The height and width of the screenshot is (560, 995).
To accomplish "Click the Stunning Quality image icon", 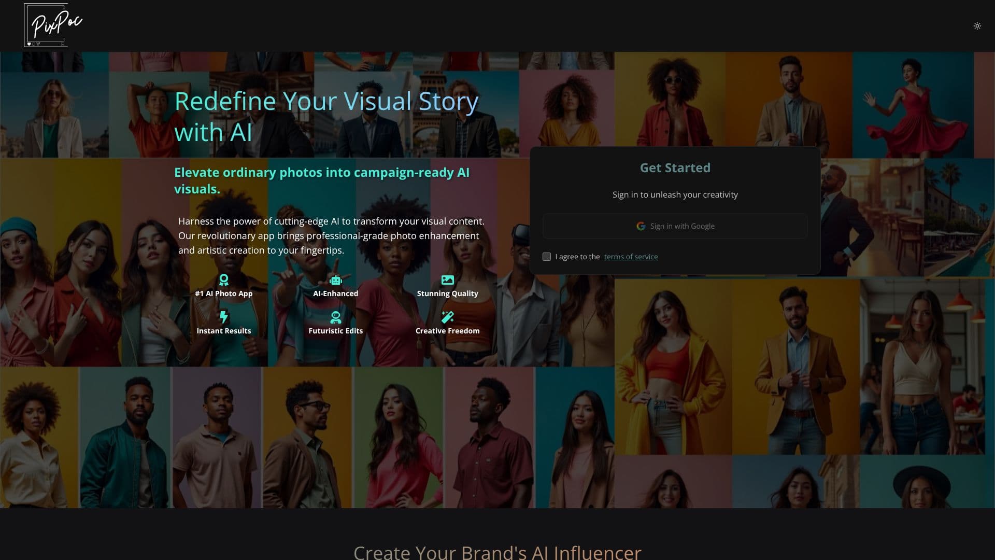I will [x=447, y=280].
